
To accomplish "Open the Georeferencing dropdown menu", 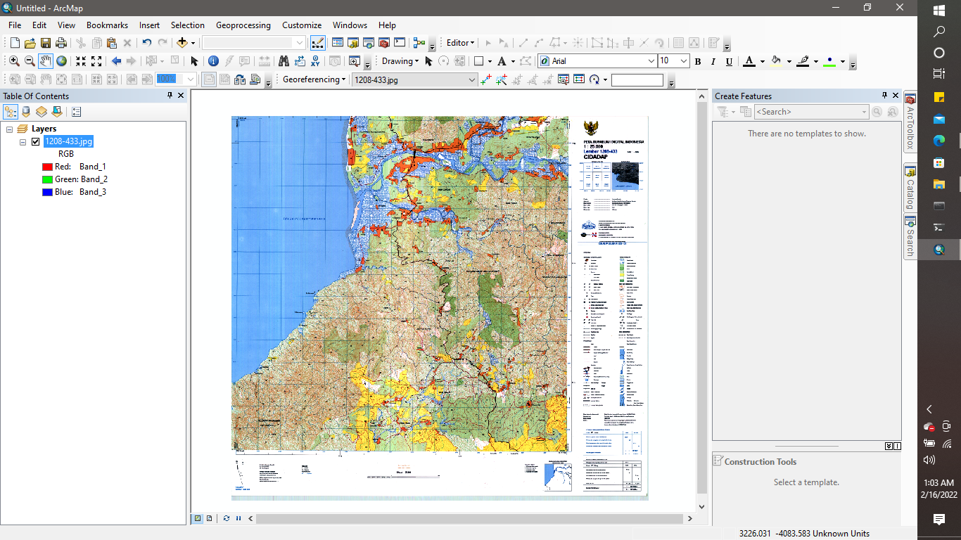I will click(312, 79).
